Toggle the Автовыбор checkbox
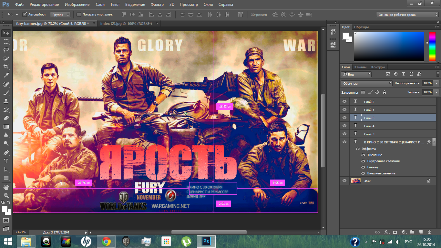 pos(25,15)
